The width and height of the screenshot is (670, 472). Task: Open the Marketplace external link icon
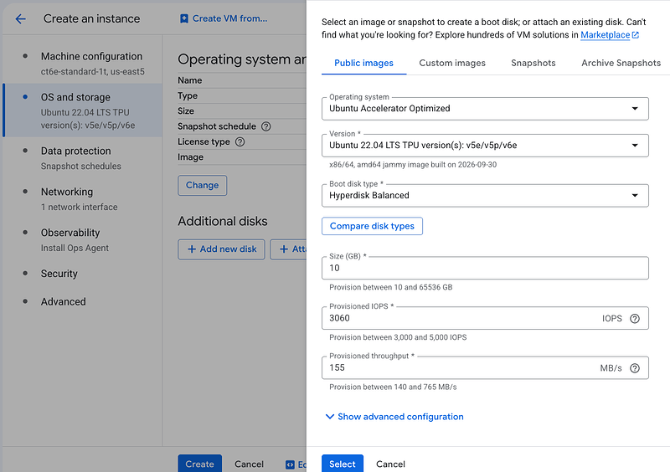tap(636, 35)
